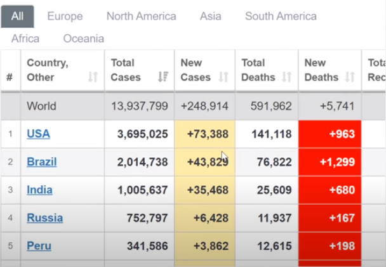Select Russia total deaths 11,937

coord(275,218)
